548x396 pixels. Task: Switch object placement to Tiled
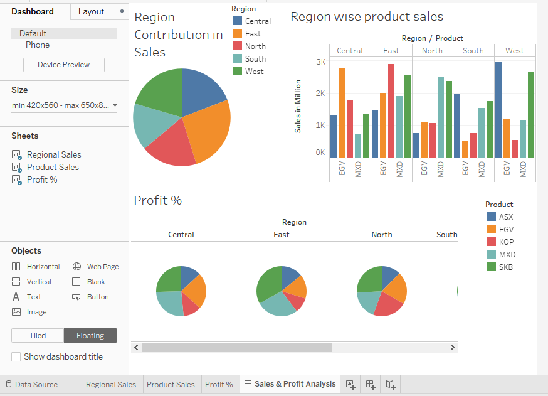point(38,336)
